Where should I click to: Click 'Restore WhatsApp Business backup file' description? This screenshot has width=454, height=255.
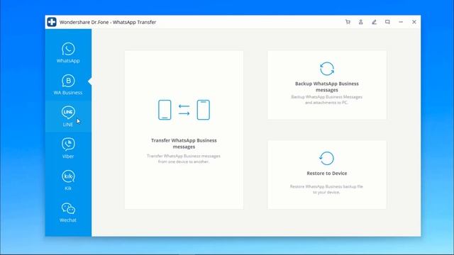click(326, 189)
